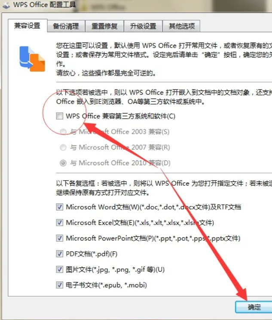The height and width of the screenshot is (320, 272).
Task: Toggle the Microsoft PowerPoint文档 checkbox
Action: click(60, 238)
